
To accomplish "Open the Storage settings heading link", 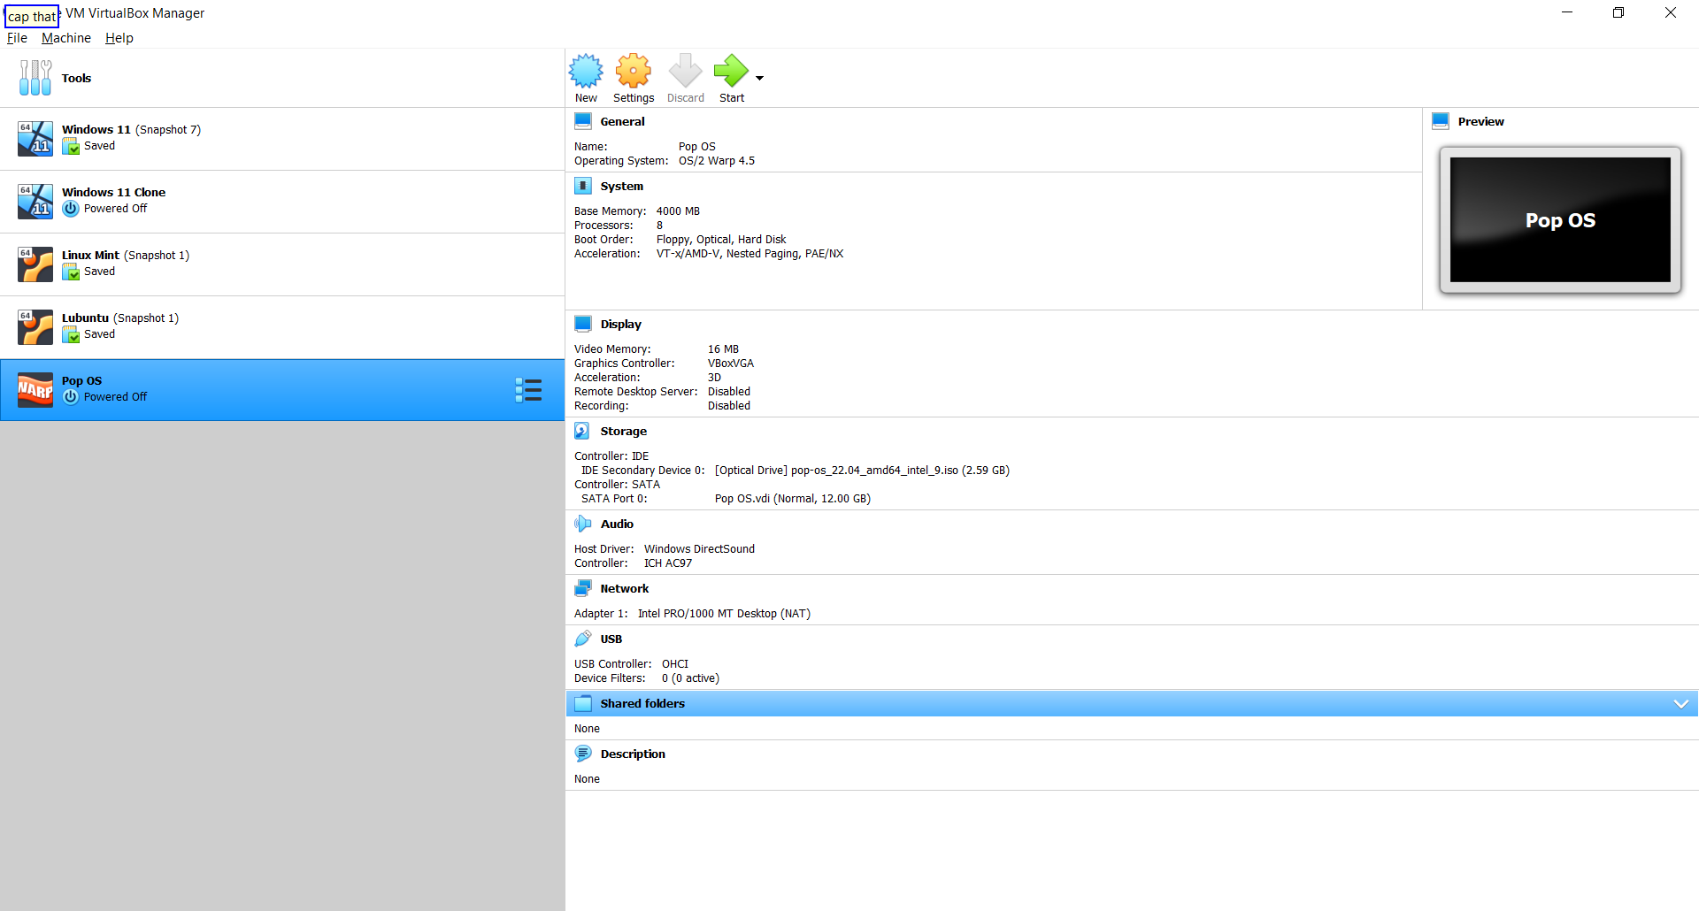I will click(624, 431).
